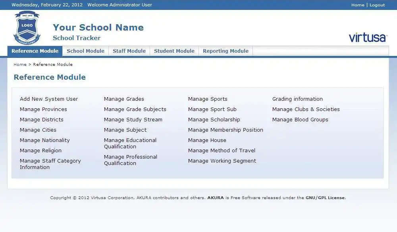Select Manage Nationality
Viewport: 397px width, 232px height.
(x=44, y=140)
